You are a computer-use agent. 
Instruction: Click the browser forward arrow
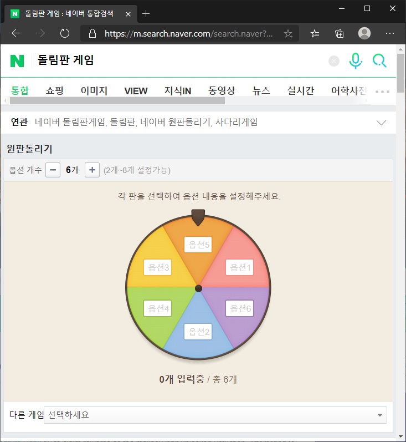pyautogui.click(x=40, y=33)
